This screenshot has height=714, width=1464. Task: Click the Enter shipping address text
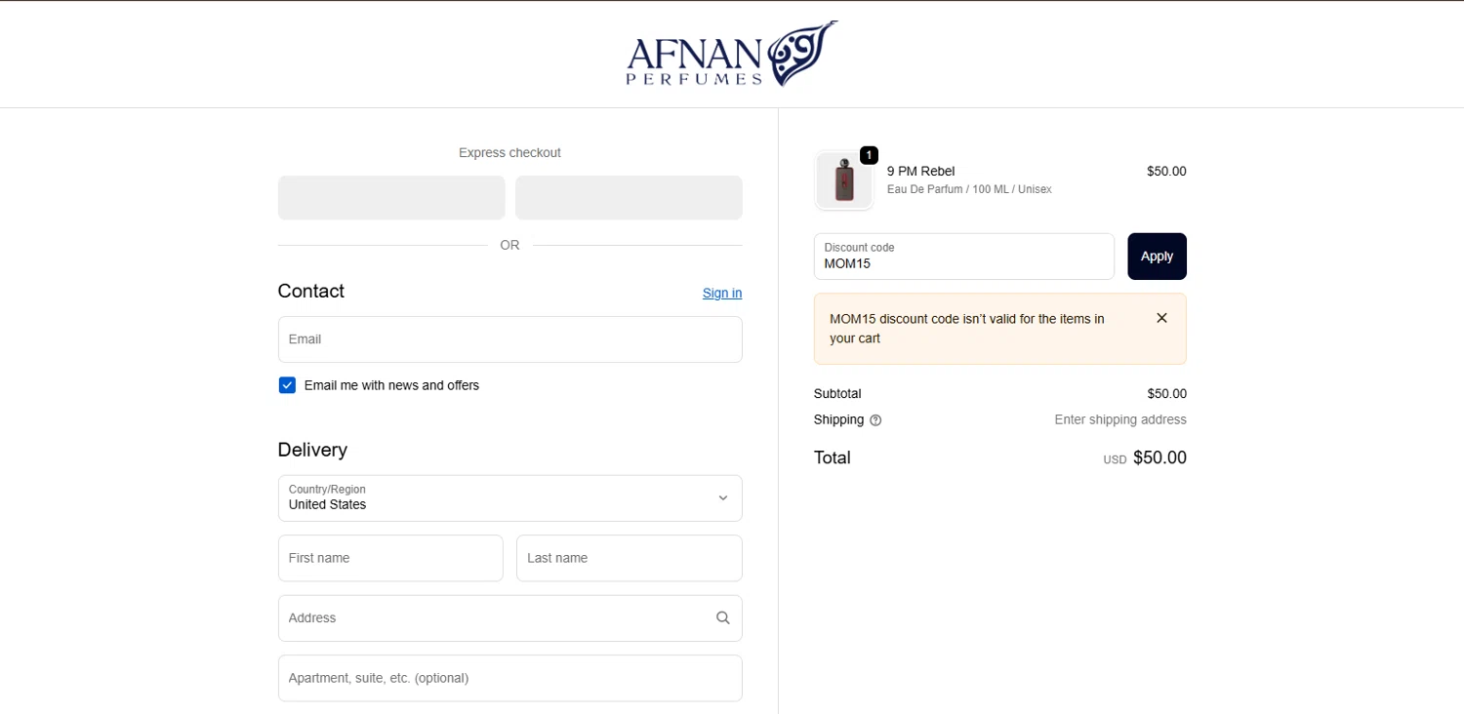(1120, 419)
